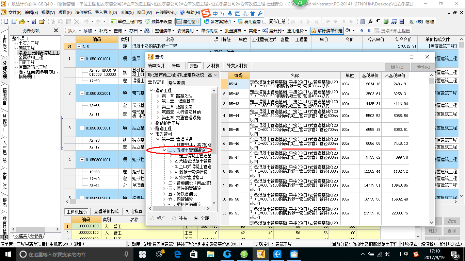
Task: Select the 标准 radio button
Action: click(x=153, y=218)
